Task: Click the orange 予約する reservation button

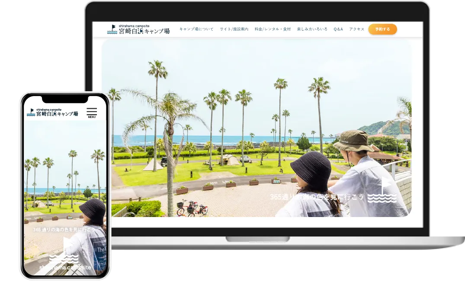Action: 382,29
